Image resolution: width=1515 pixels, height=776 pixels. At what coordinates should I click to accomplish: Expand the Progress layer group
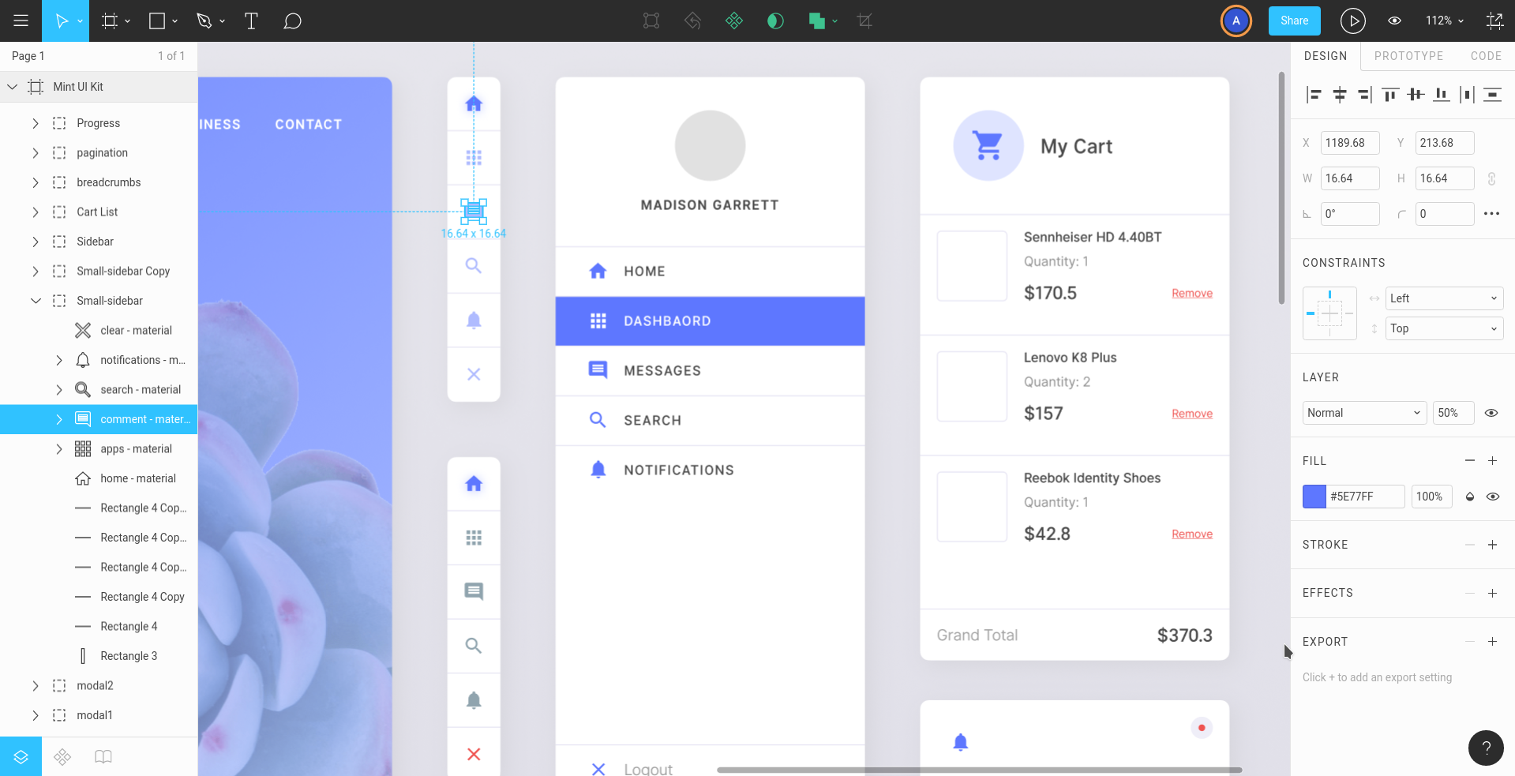[35, 123]
